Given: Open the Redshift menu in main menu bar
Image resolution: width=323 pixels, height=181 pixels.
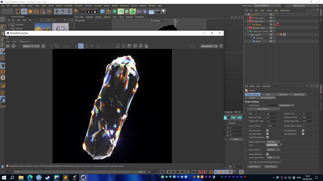Looking at the screenshot, I should 143,6.
